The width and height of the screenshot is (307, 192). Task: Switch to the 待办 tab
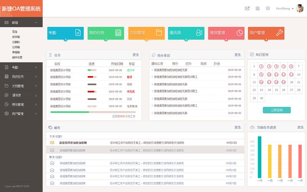(175, 63)
